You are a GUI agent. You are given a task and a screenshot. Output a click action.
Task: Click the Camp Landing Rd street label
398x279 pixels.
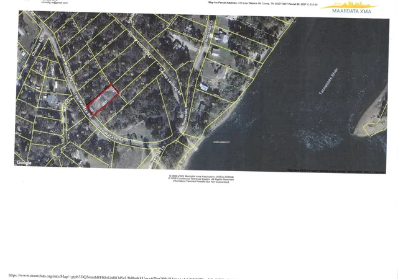point(170,81)
